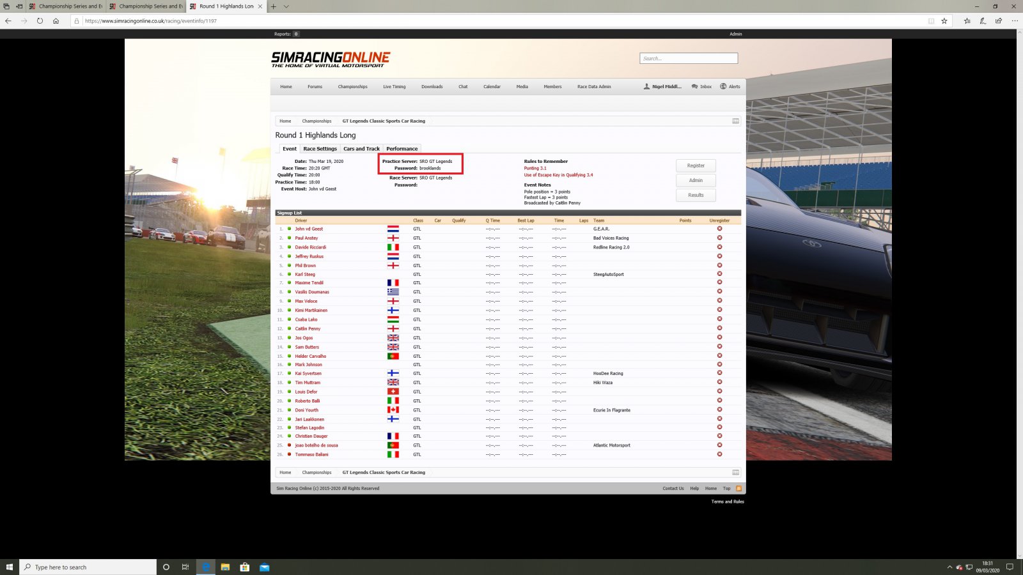Switch to the Cars and Track tab
Viewport: 1023px width, 575px height.
[x=361, y=149]
